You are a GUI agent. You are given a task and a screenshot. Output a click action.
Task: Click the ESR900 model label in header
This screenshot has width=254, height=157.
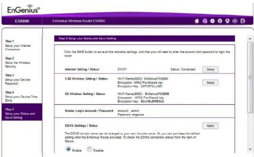[x=22, y=21]
